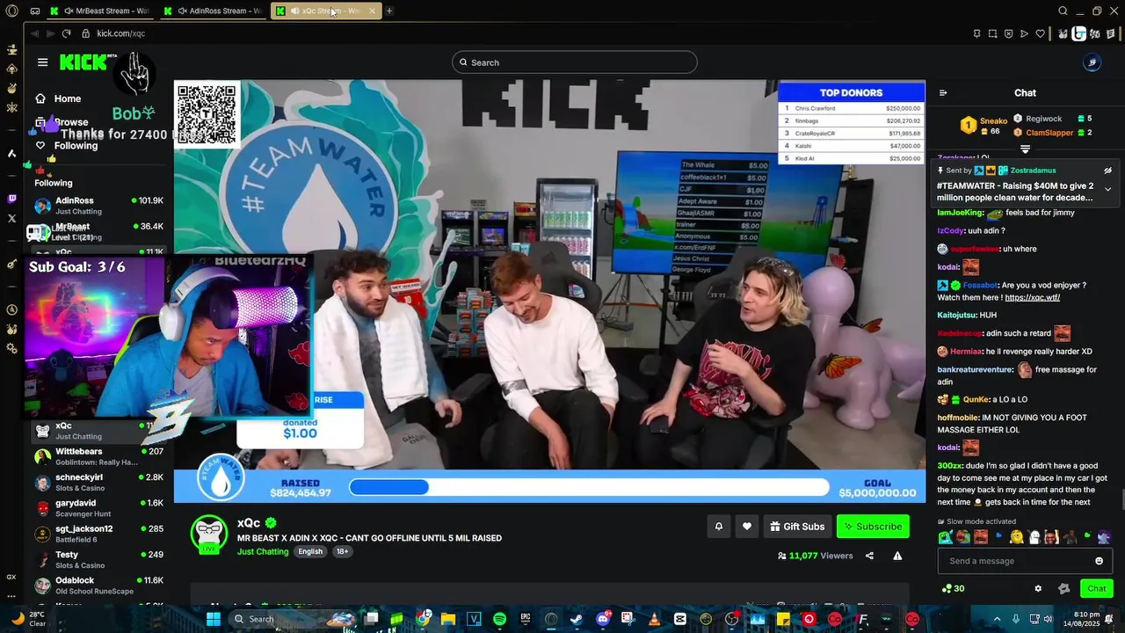This screenshot has width=1125, height=633.
Task: Click the green Chat send button
Action: 1097,589
